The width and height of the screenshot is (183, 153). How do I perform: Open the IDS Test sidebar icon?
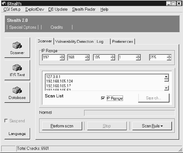click(x=17, y=70)
